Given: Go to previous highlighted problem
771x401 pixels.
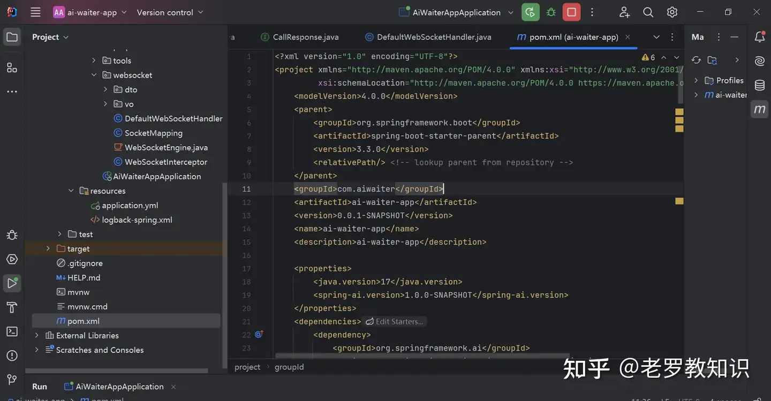Looking at the screenshot, I should point(664,57).
